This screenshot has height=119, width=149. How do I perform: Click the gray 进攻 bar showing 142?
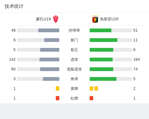point(49,59)
